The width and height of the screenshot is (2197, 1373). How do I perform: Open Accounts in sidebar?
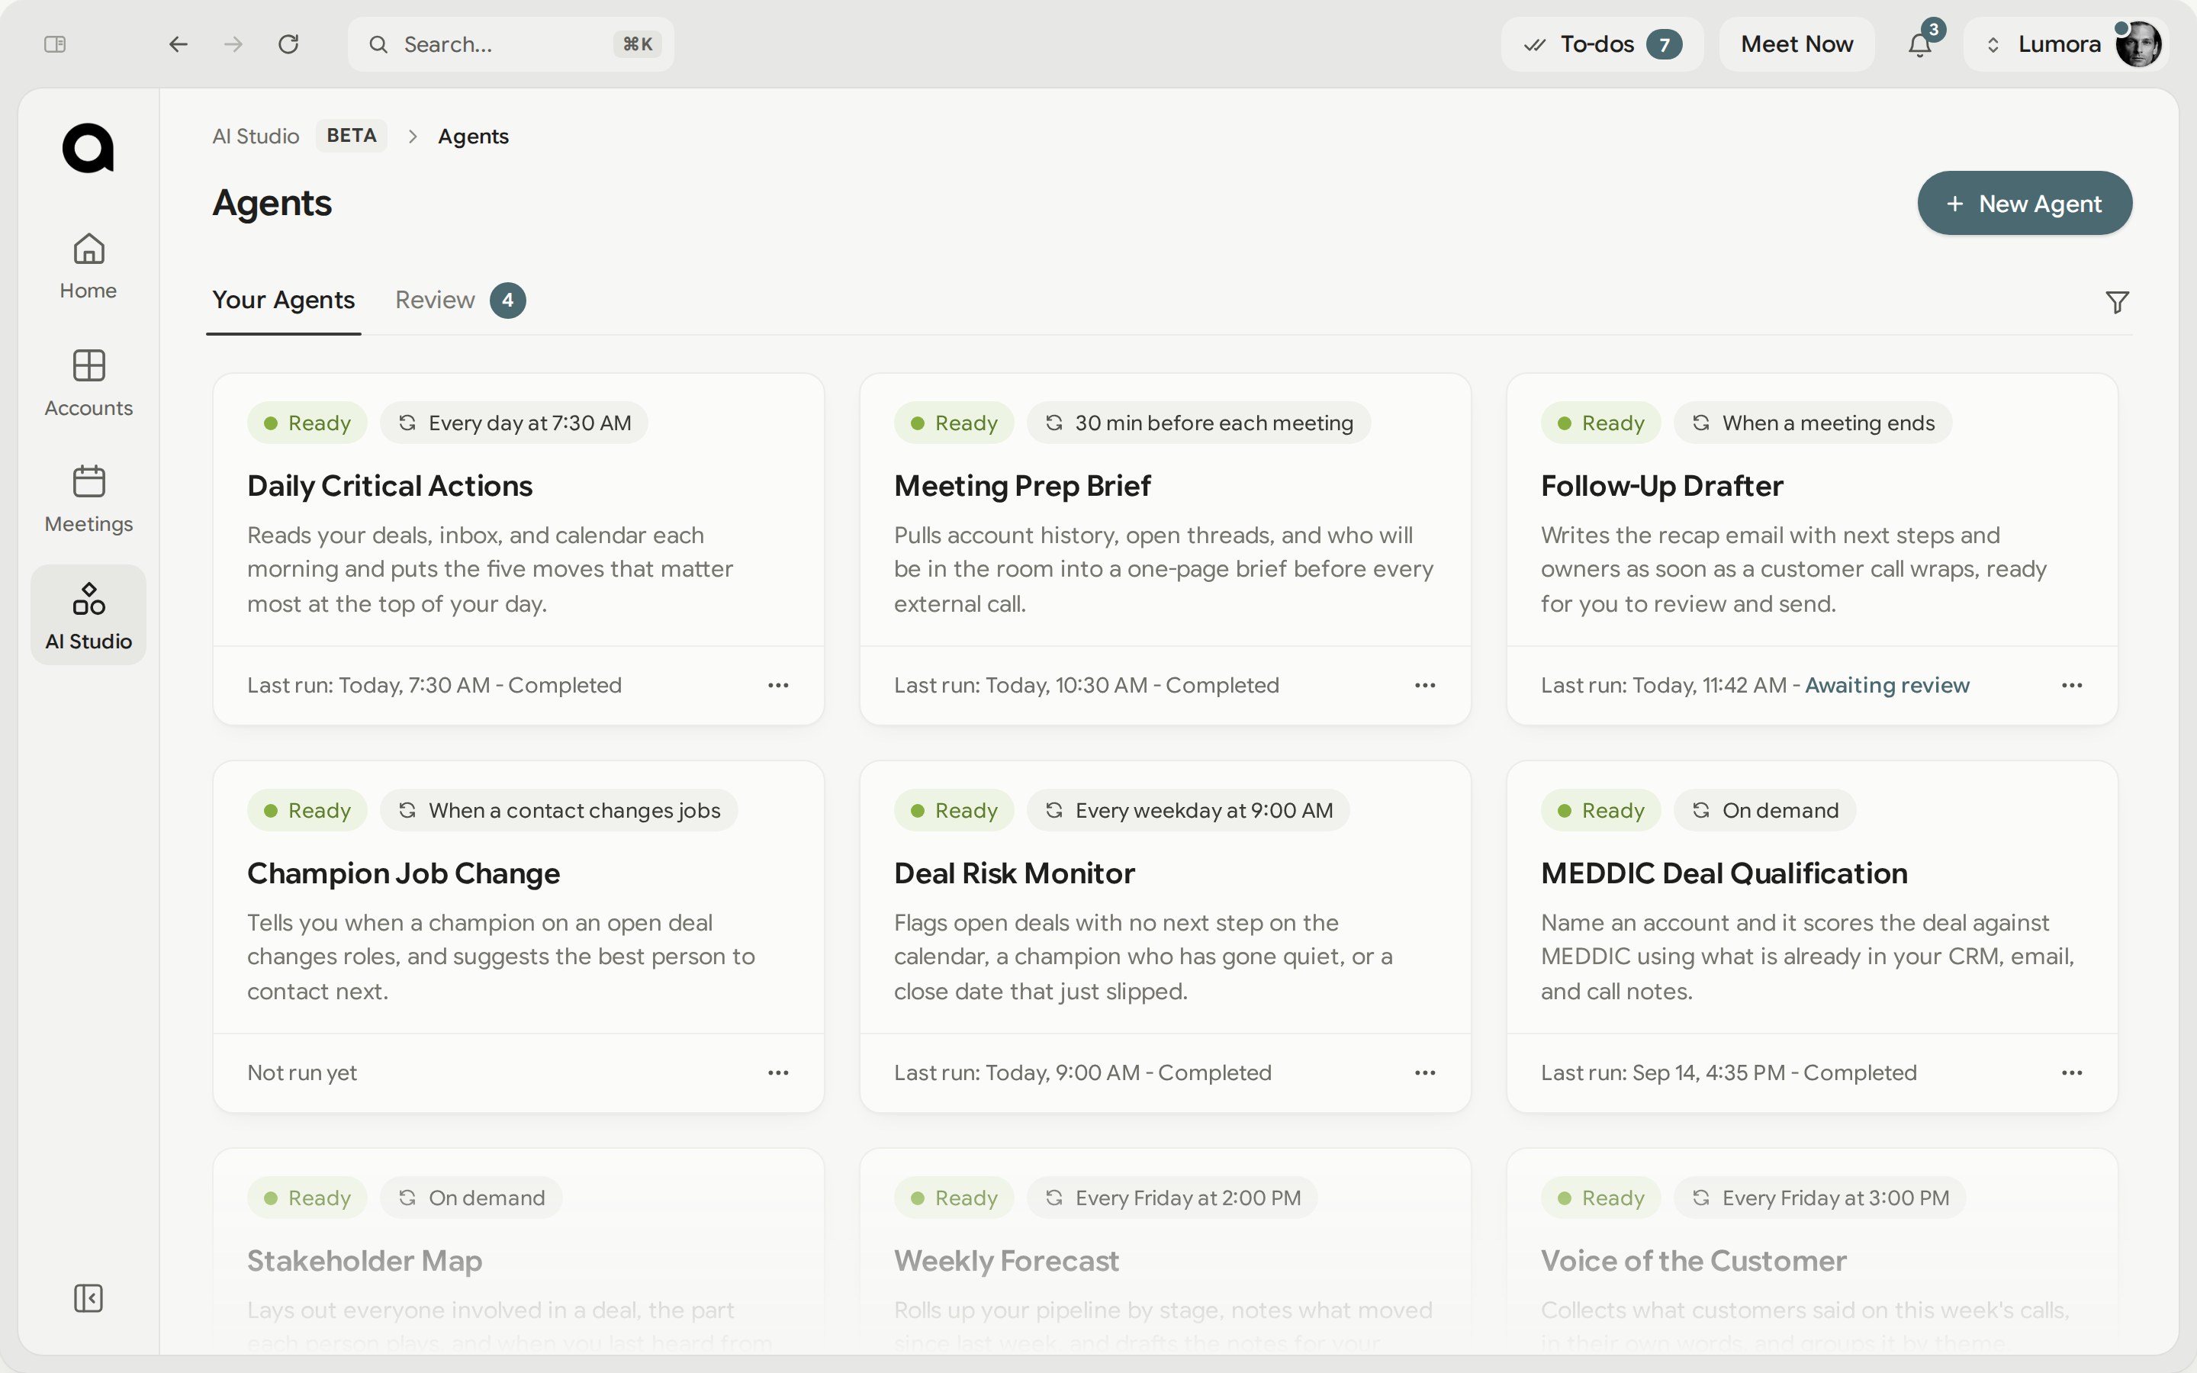click(88, 383)
